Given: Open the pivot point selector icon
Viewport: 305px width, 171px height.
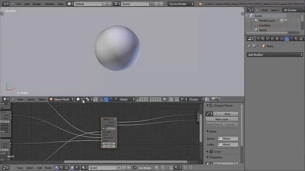Looking at the screenshot, I should (89, 99).
